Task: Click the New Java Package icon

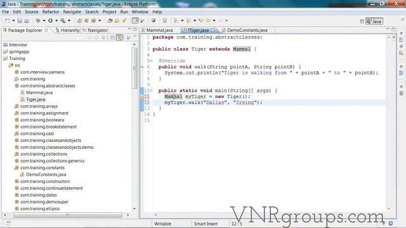Action: (86, 21)
